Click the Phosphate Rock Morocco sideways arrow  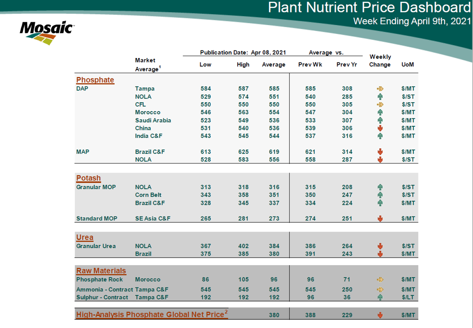(x=380, y=280)
